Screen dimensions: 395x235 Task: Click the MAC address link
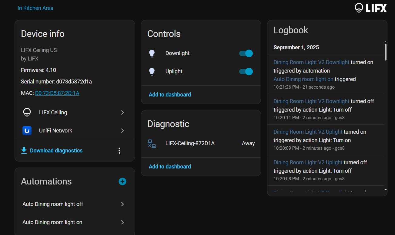coord(57,93)
